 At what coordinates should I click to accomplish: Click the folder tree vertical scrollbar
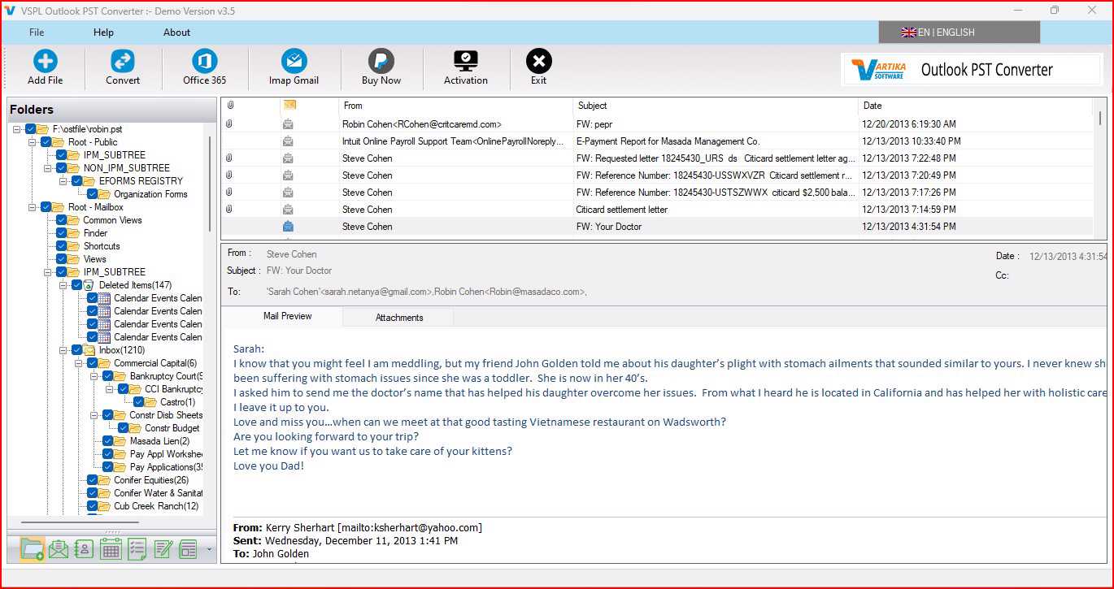(x=210, y=183)
